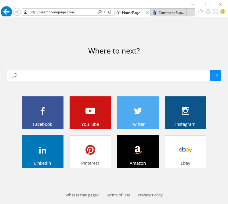Viewport: 228px width, 204px height.
Task: Open a new tab with the blank tab button
Action: [x=191, y=12]
